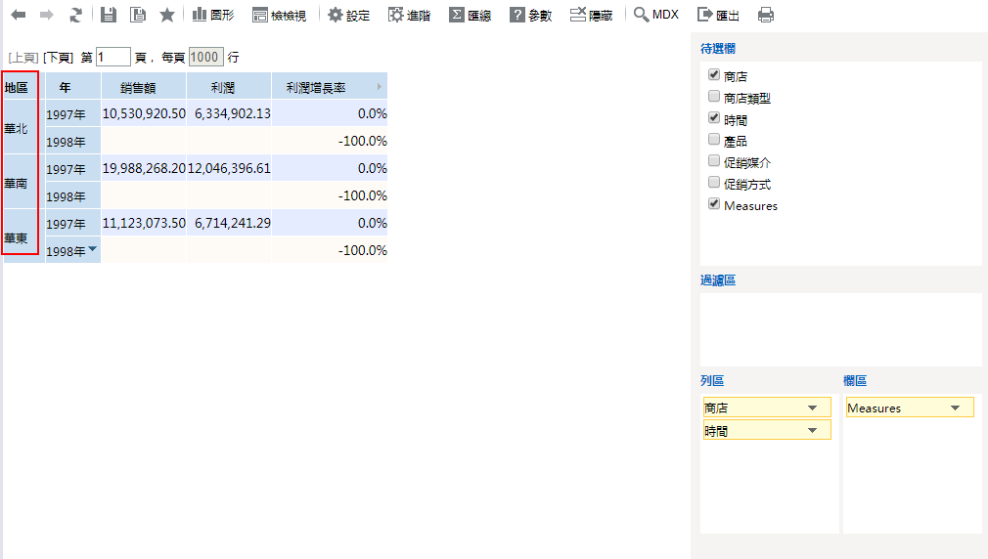Click the save floppy disk icon
988x559 pixels.
pyautogui.click(x=109, y=15)
